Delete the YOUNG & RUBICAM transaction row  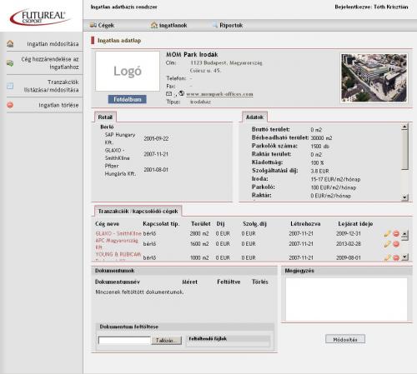click(x=396, y=257)
